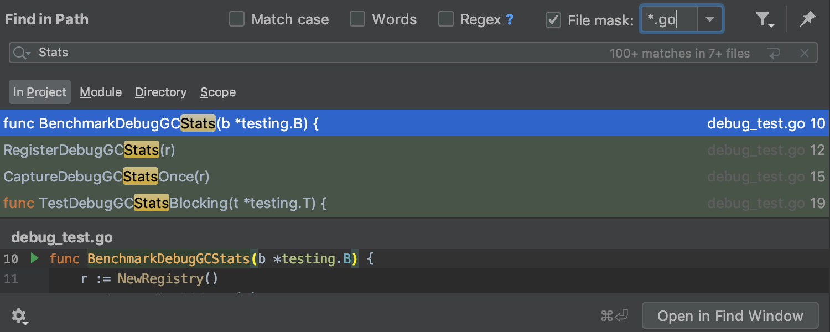This screenshot has height=332, width=830.
Task: Select the TestDebugGCStatsBlocking result row
Action: click(x=332, y=203)
